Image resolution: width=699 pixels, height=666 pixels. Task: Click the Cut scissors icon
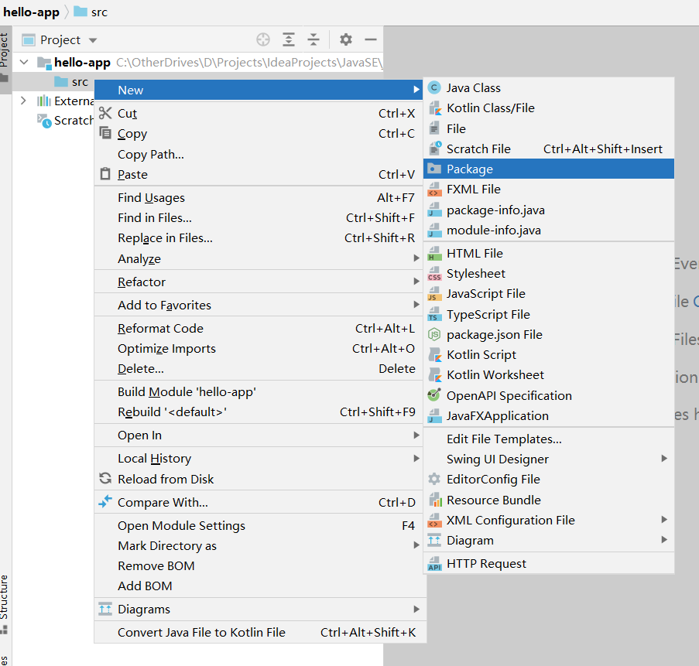click(105, 113)
